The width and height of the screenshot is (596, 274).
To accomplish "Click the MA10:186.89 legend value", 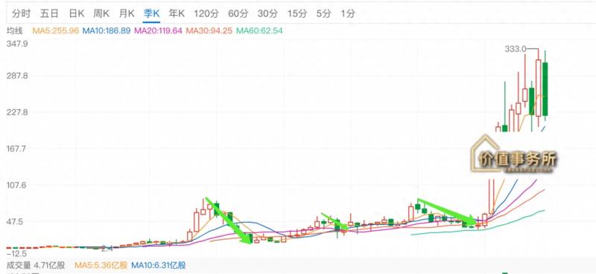I will (107, 30).
